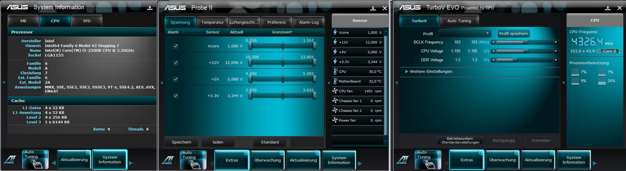Select next core arrow next to Core 0
The height and width of the screenshot is (171, 626).
621,51
